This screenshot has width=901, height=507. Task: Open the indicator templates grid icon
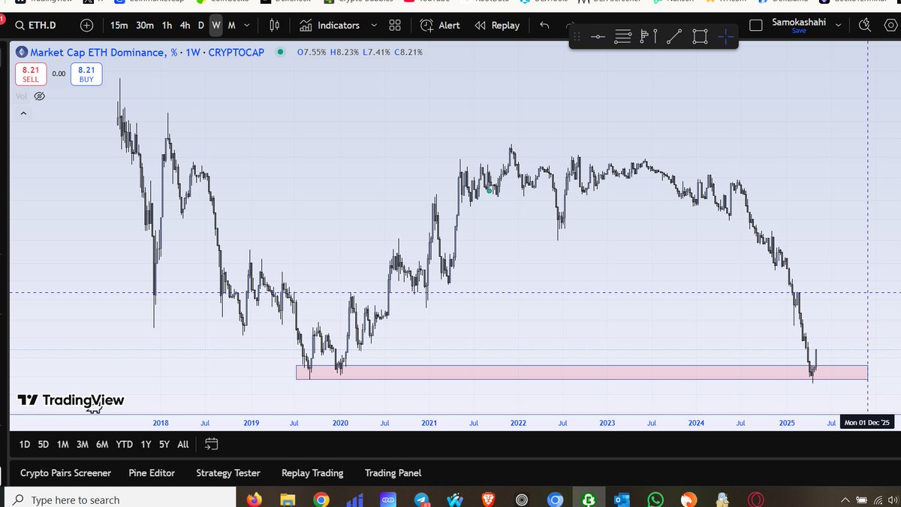click(x=395, y=25)
